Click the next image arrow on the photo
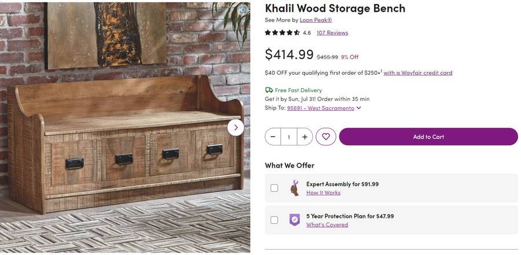The height and width of the screenshot is (255, 521). pyautogui.click(x=236, y=128)
